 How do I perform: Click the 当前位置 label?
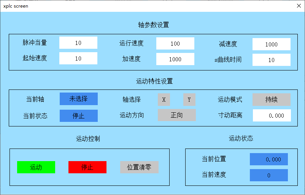pyautogui.click(x=214, y=159)
